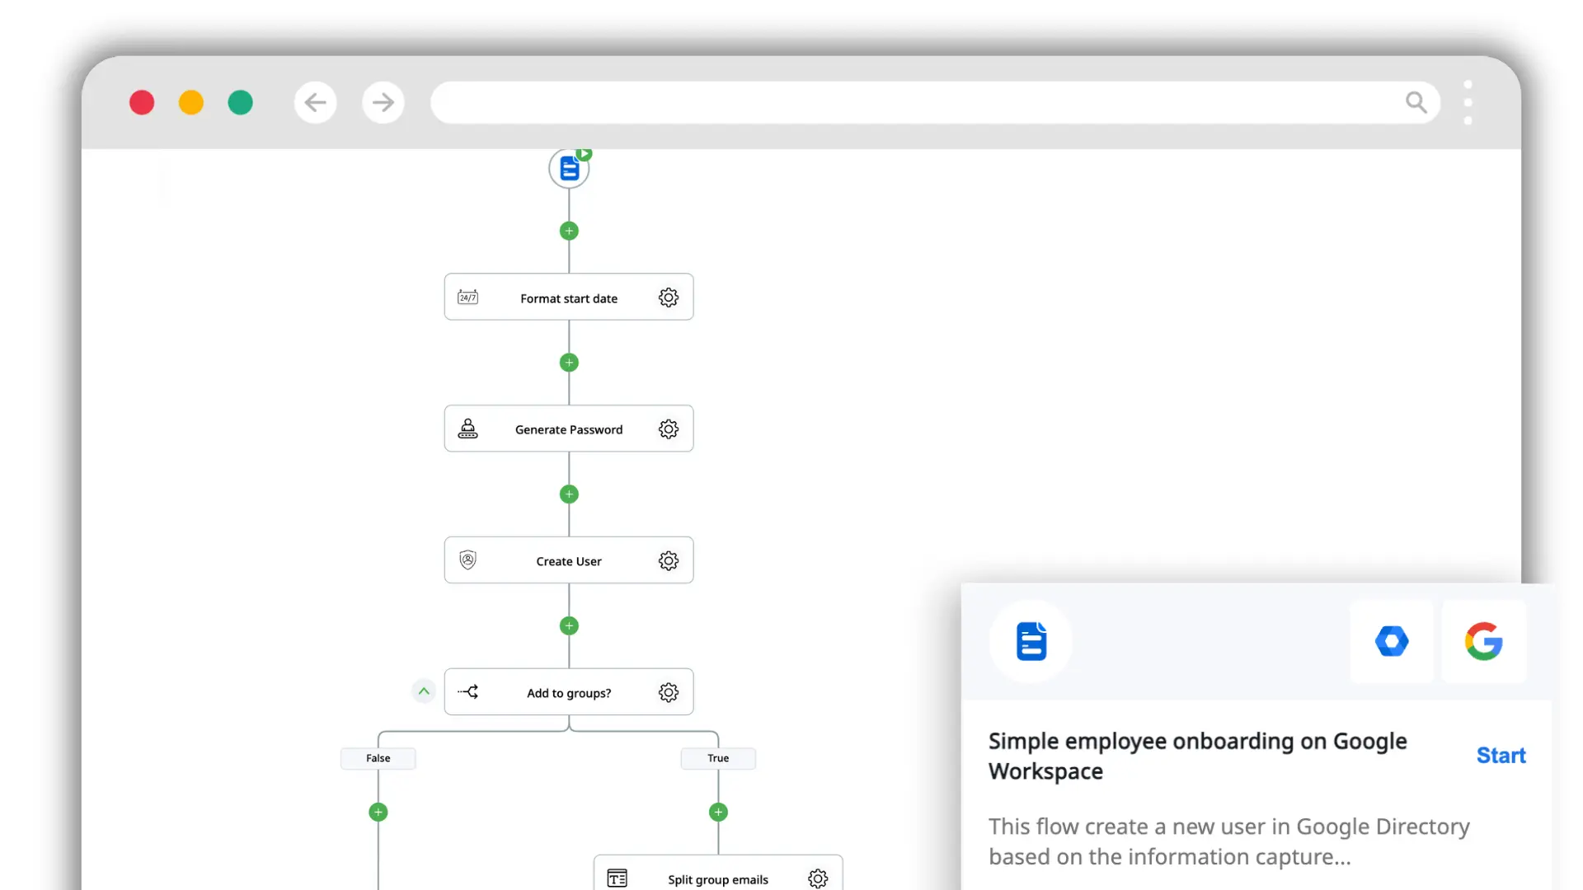Click the browser back navigation arrow
This screenshot has width=1583, height=890.
coord(315,102)
